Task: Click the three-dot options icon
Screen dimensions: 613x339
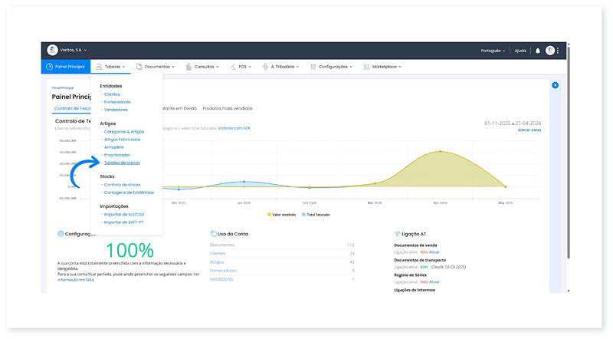Action: (558, 51)
